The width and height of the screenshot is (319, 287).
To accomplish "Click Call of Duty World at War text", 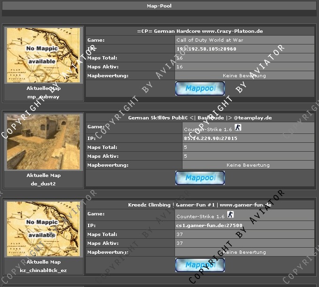I will (x=210, y=40).
